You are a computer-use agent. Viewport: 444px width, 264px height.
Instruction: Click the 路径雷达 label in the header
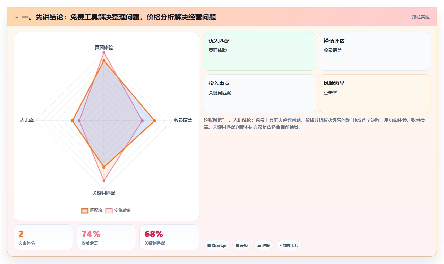point(420,17)
